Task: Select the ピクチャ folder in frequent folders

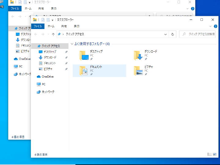Action: [138, 71]
